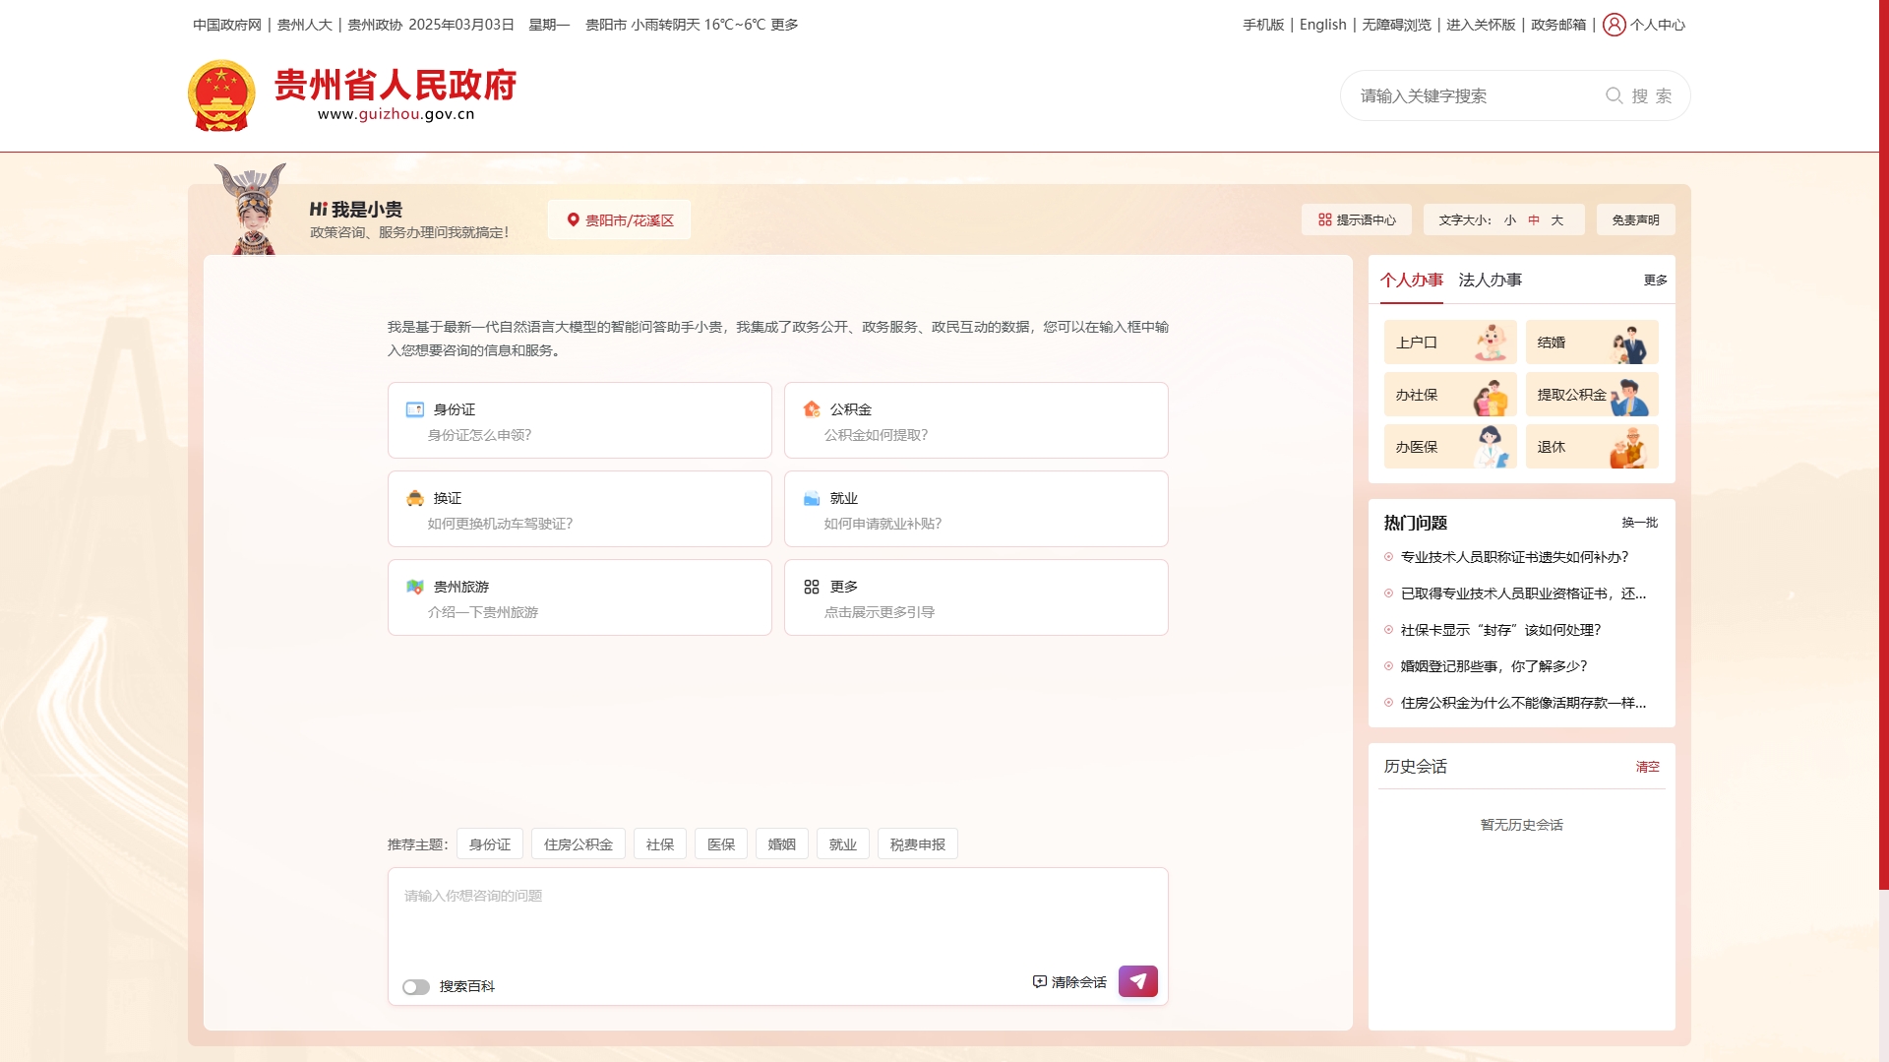Open the 提示语中心 prompt center
Screen dimensions: 1889x1062
[x=1356, y=219]
